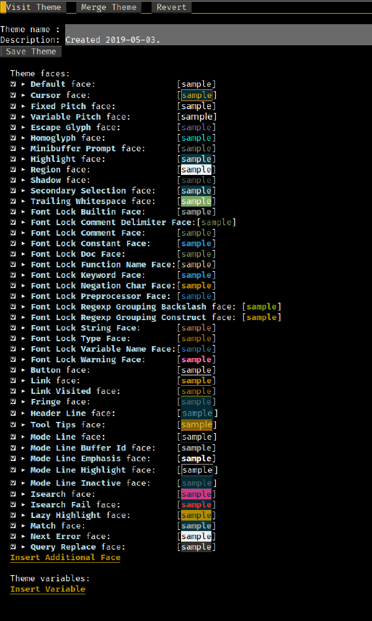Expand the Fringe face triangle
The image size is (372, 621).
click(24, 401)
